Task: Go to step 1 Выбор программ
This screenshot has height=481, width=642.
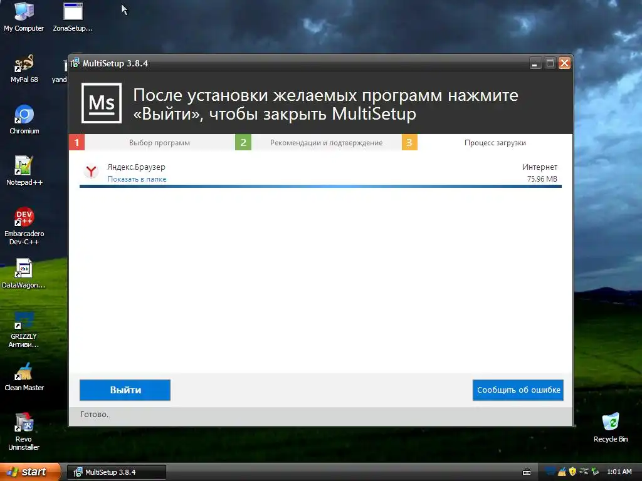Action: pos(159,143)
